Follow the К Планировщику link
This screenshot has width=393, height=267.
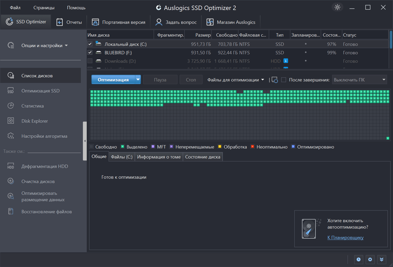click(345, 238)
